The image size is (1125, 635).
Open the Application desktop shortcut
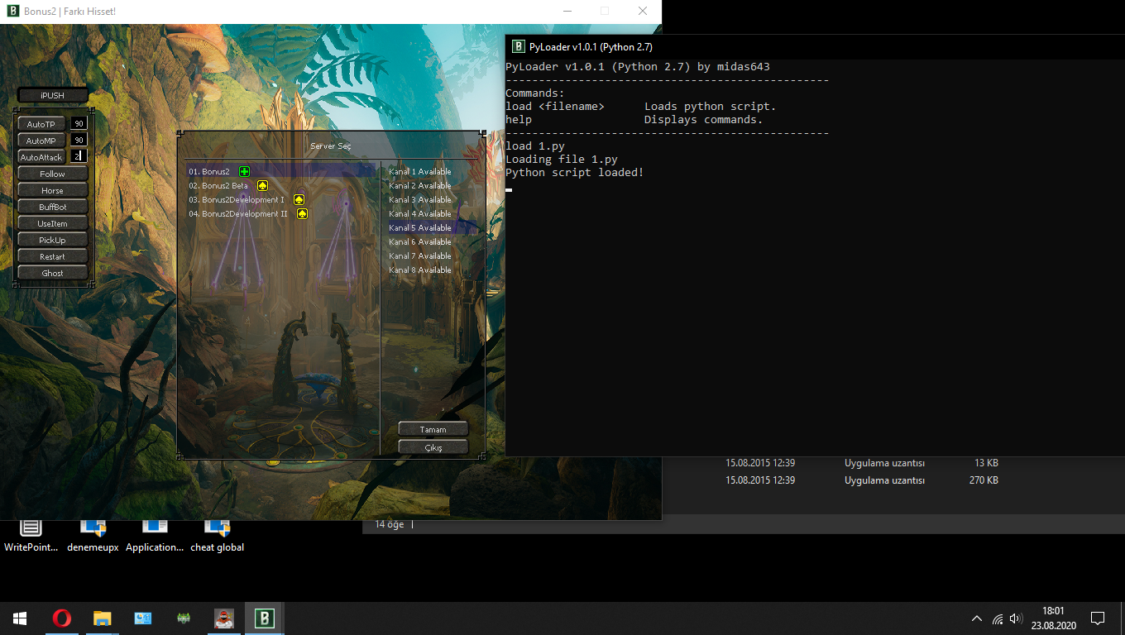[x=155, y=537]
